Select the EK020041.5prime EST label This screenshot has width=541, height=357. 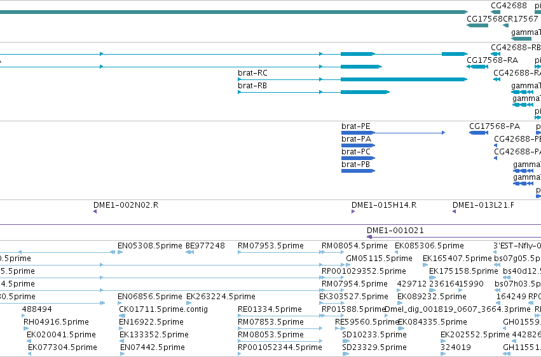61,335
